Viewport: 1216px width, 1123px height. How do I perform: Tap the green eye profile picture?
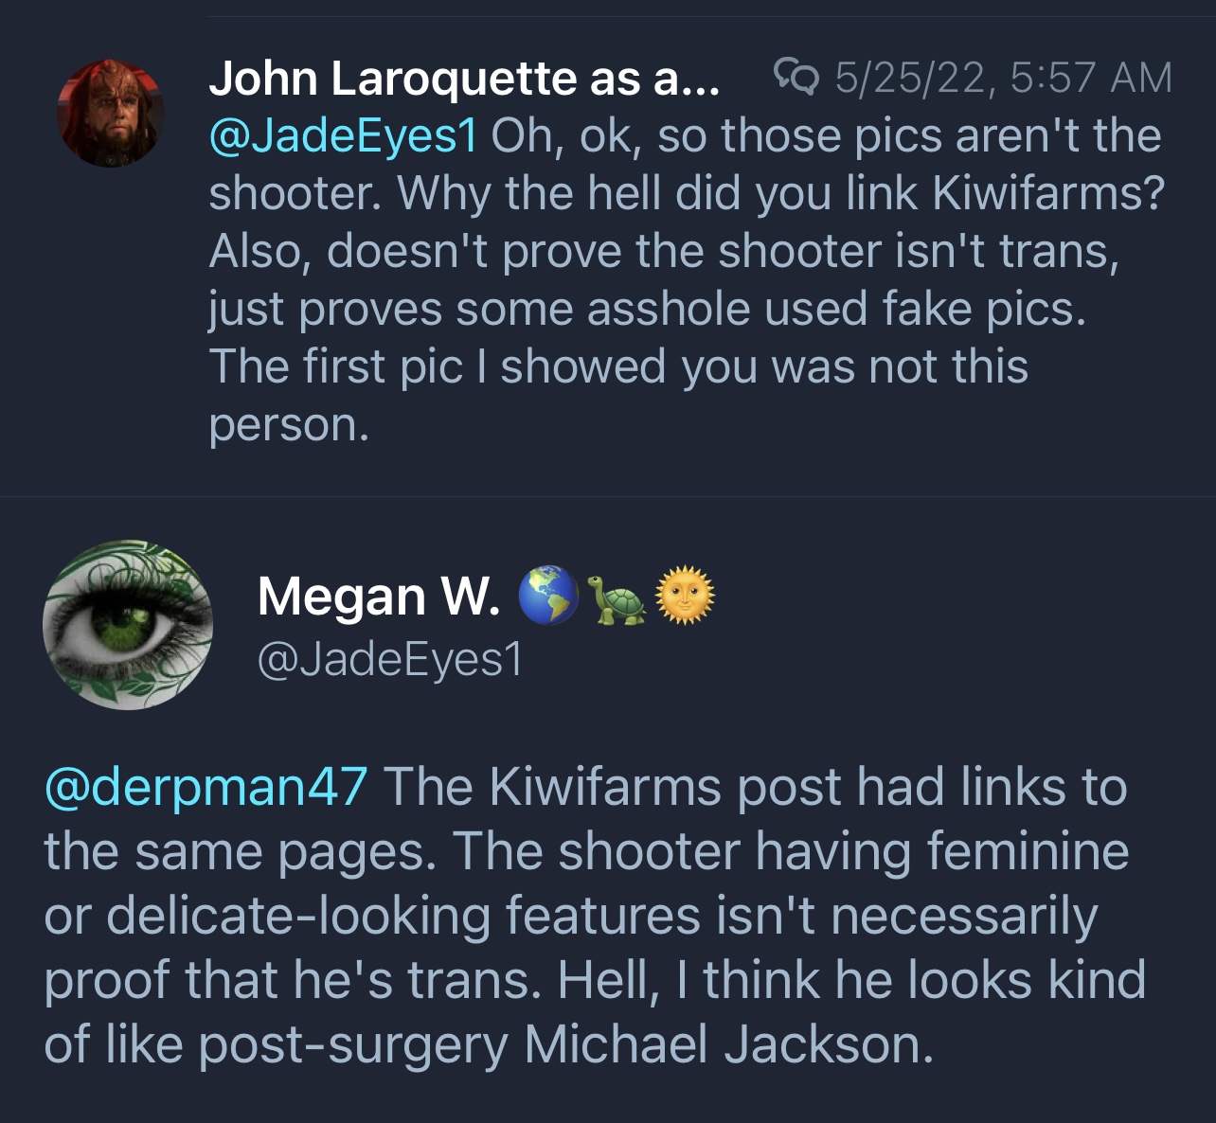pos(128,625)
